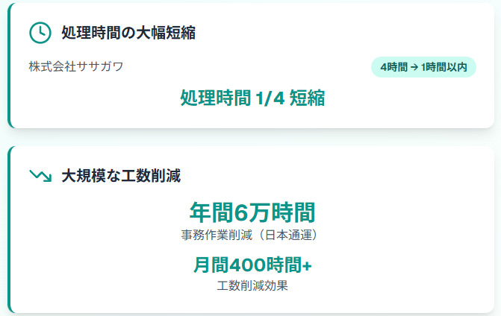
Task: Select the 大規模な工数削減 heading
Action: coord(121,176)
